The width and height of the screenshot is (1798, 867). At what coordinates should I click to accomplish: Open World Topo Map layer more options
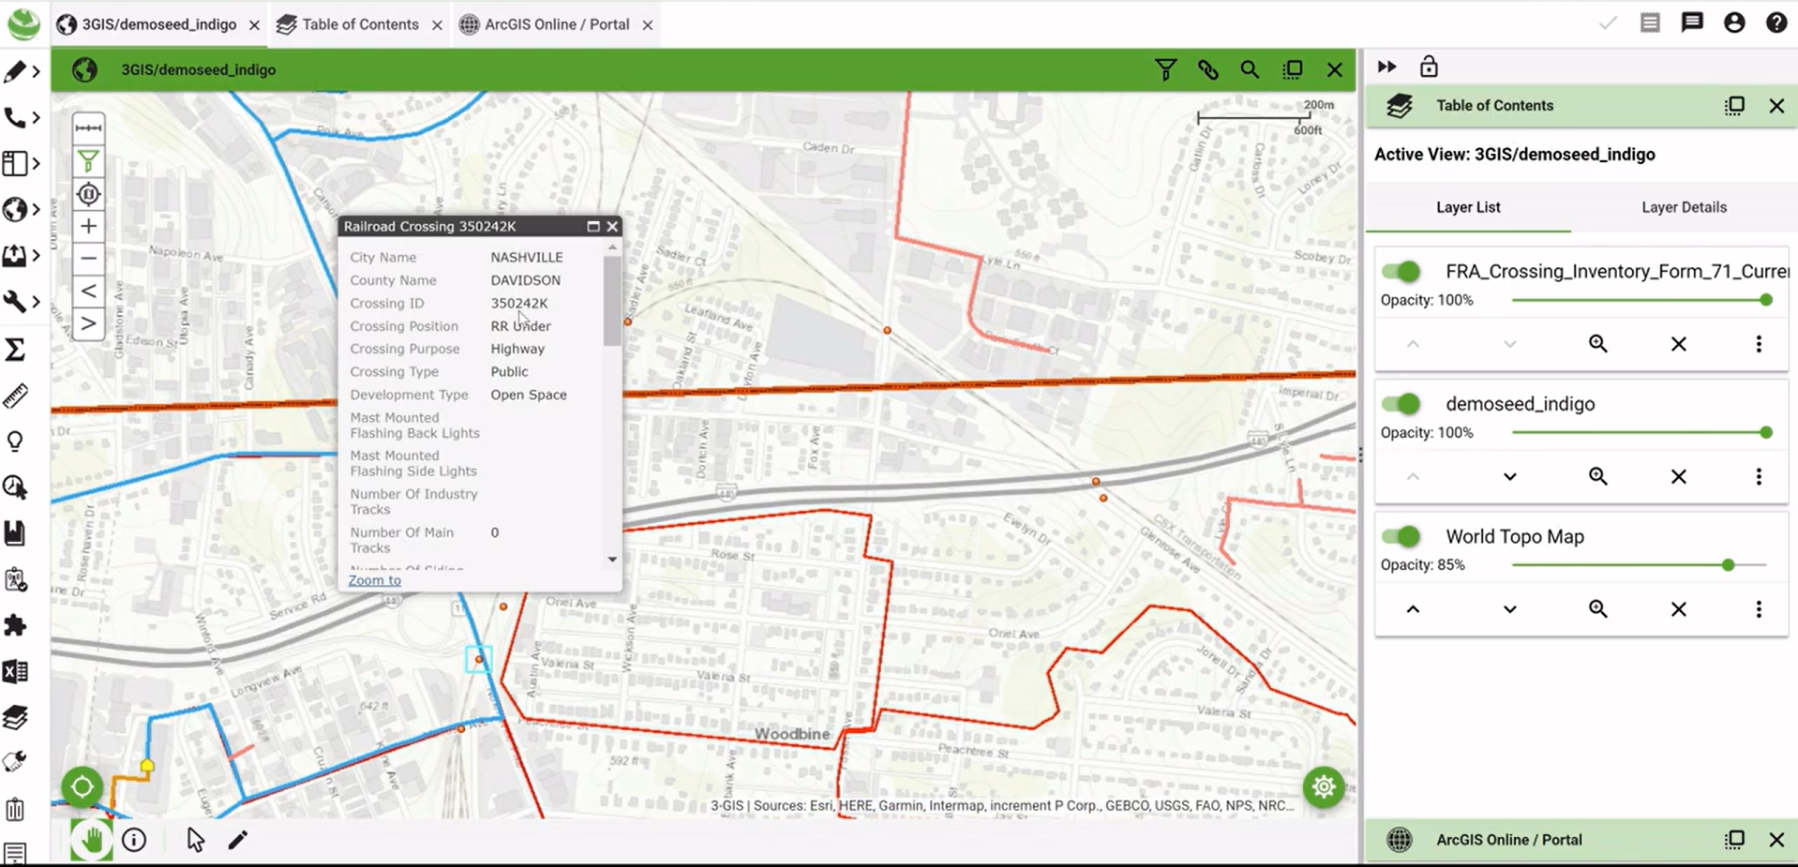[x=1759, y=609]
